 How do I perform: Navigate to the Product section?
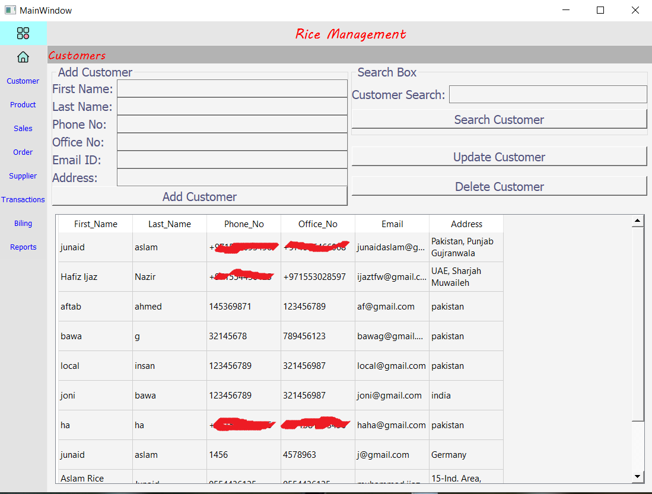(23, 104)
